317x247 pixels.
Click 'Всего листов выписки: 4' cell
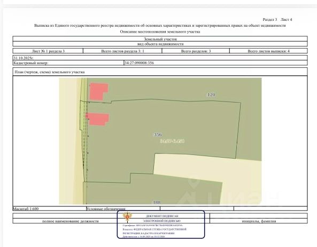pos(268,51)
